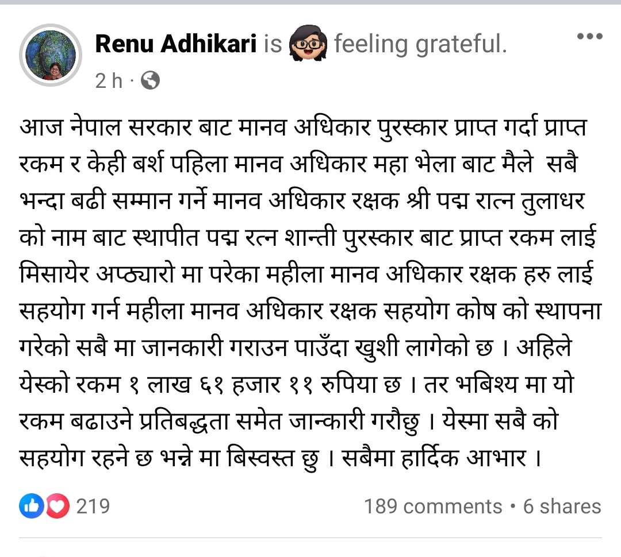
Task: Click the closing phrase 'सबैमा हार्दिक आभार'
Action: (434, 458)
